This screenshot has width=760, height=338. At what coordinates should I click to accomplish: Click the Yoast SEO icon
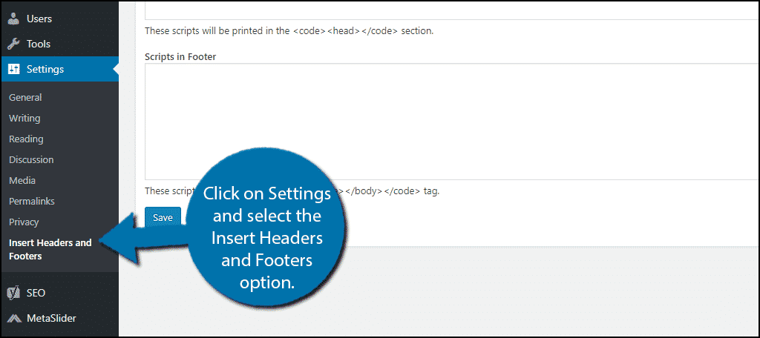tap(13, 293)
